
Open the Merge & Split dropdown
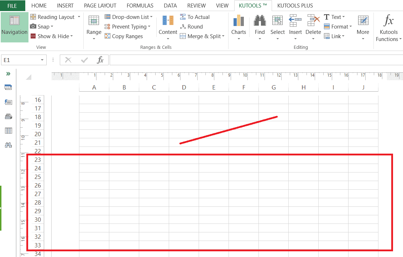coord(202,36)
